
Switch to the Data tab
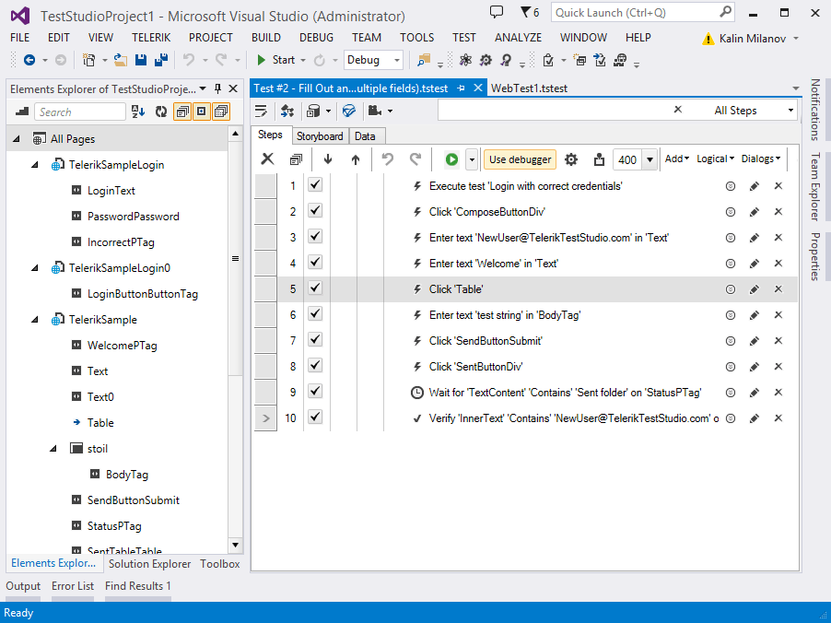(x=365, y=136)
